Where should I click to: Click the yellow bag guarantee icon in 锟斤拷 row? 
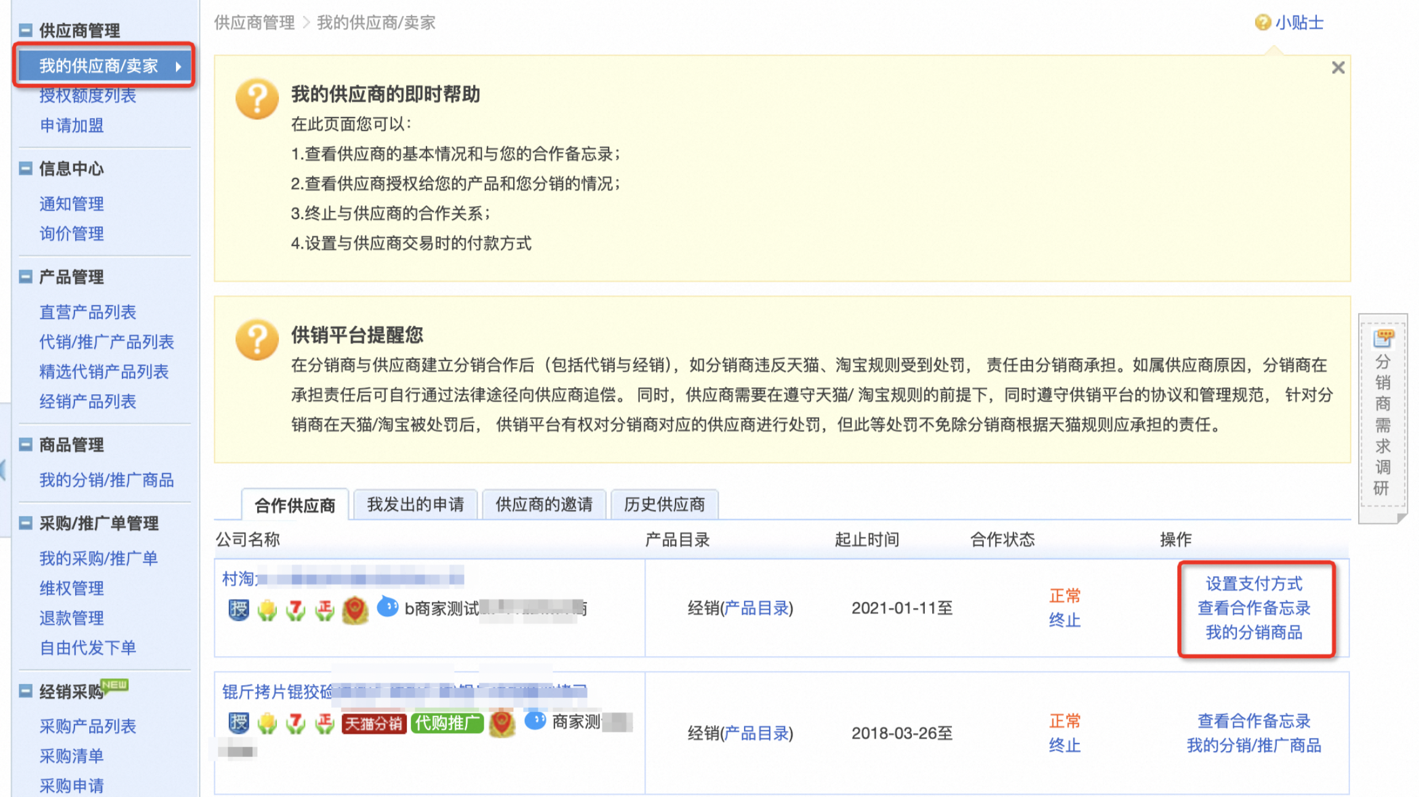(x=267, y=723)
